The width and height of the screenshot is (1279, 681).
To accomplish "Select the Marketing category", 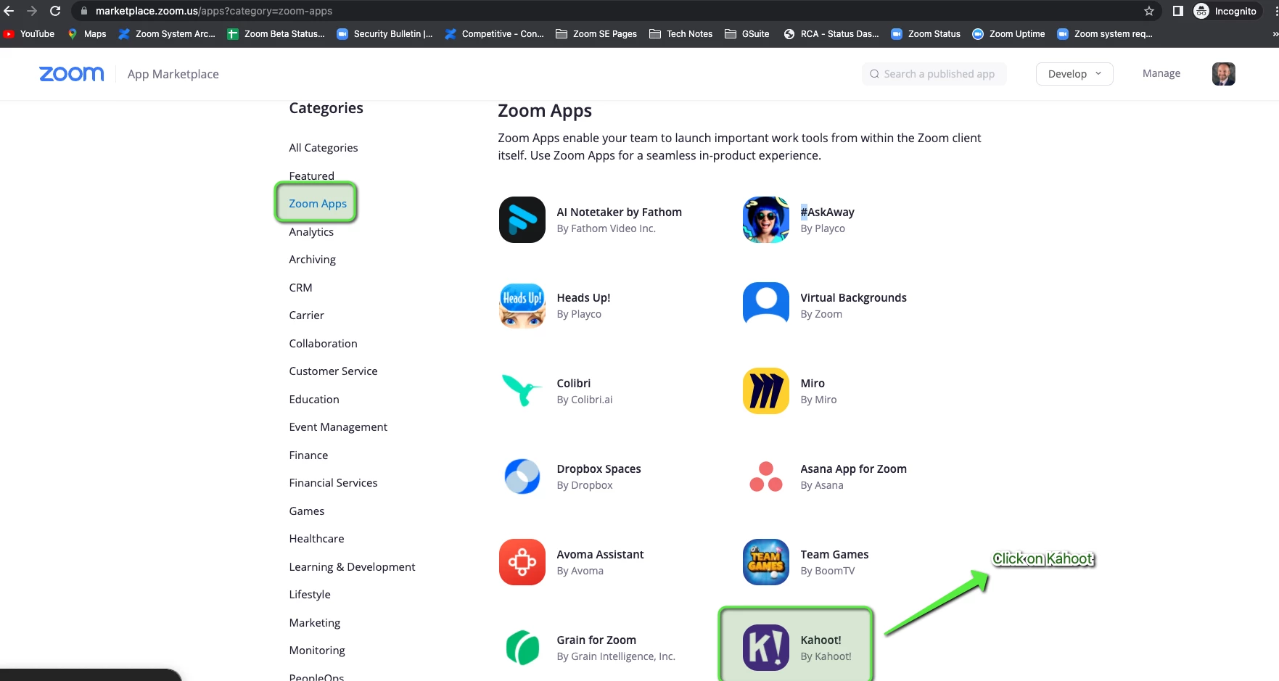I will tap(315, 623).
